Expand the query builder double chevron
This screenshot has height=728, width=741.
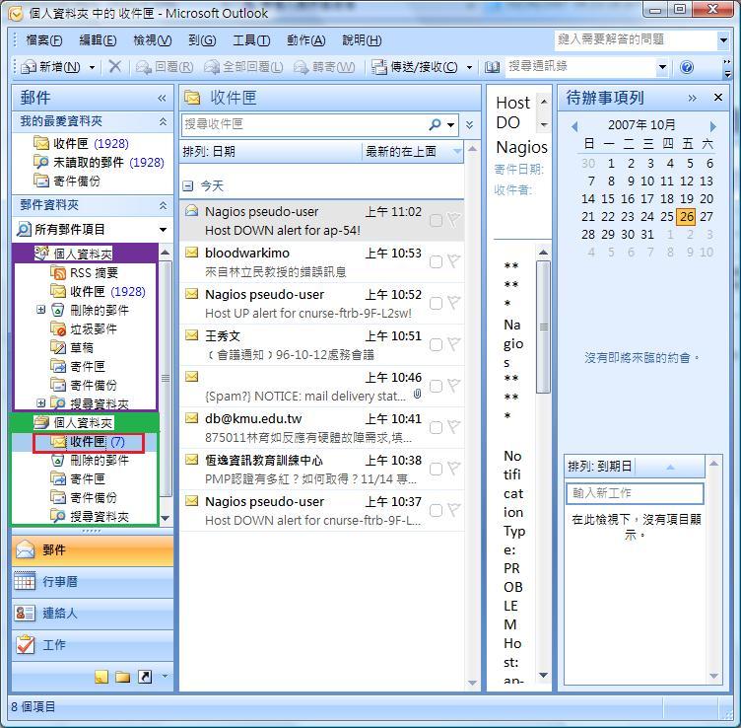tap(469, 125)
